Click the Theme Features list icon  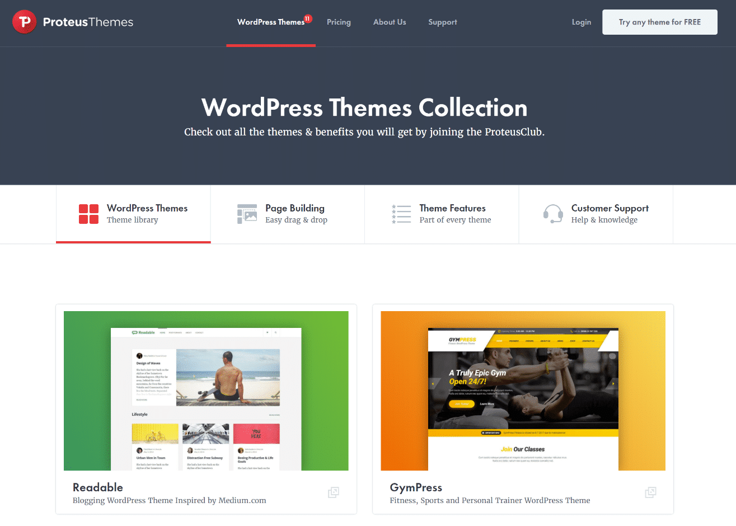tap(401, 214)
